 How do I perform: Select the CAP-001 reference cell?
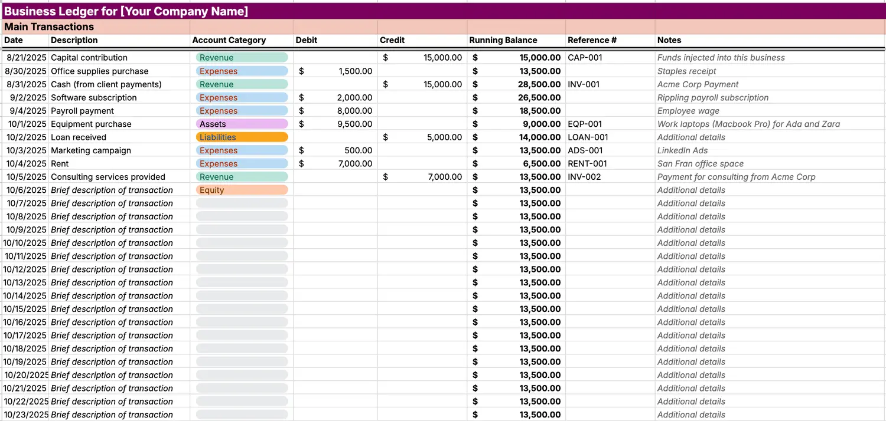click(610, 58)
